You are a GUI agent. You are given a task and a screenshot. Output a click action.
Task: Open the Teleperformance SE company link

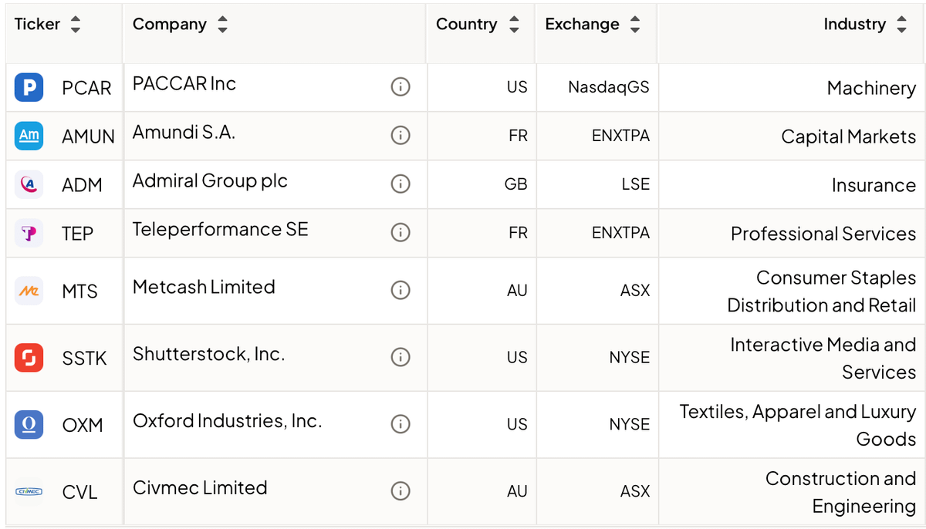coord(220,230)
